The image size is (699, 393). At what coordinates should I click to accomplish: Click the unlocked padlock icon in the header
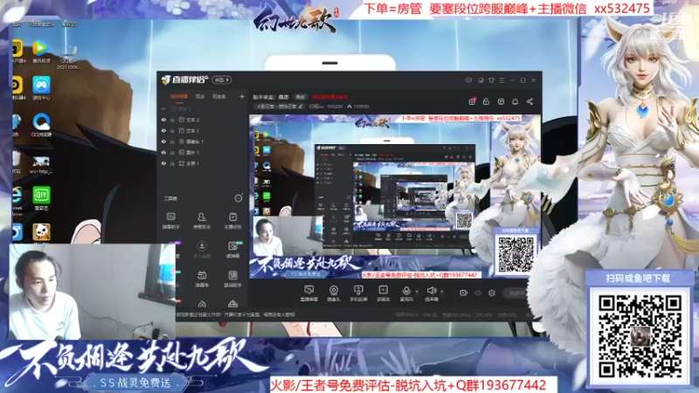pos(486,101)
